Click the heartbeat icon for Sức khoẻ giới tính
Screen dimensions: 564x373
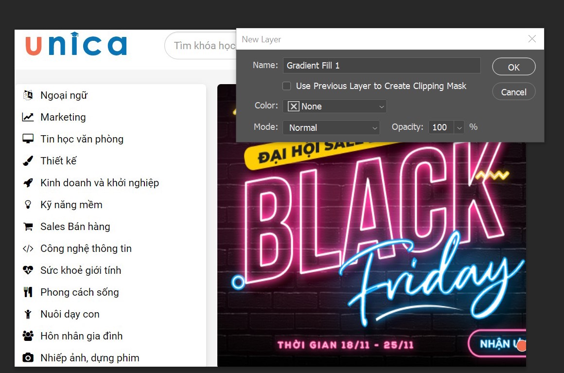[28, 270]
